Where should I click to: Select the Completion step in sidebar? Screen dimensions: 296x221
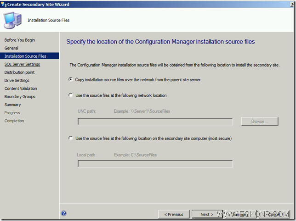point(14,121)
